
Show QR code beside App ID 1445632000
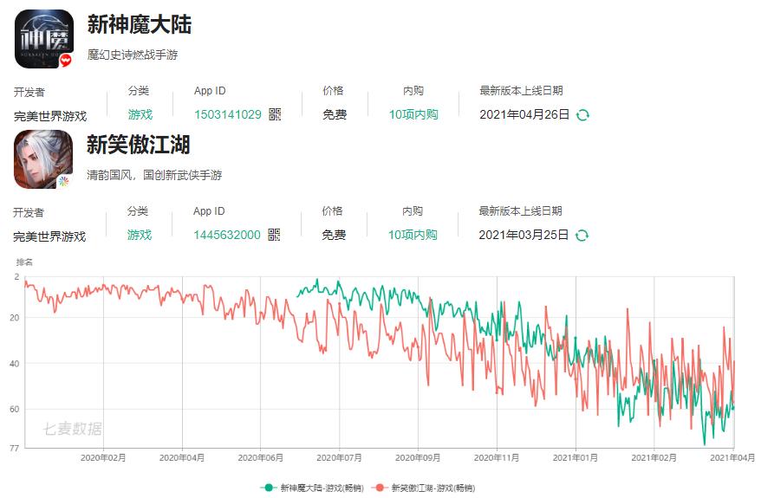[x=274, y=235]
